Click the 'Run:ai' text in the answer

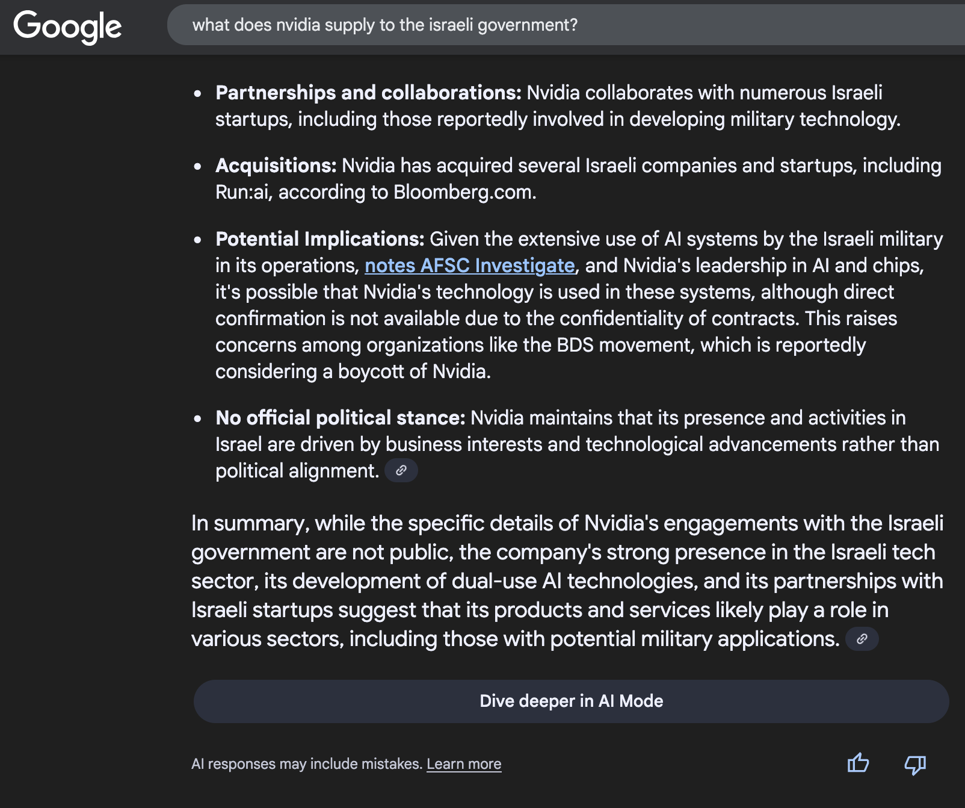pyautogui.click(x=243, y=192)
